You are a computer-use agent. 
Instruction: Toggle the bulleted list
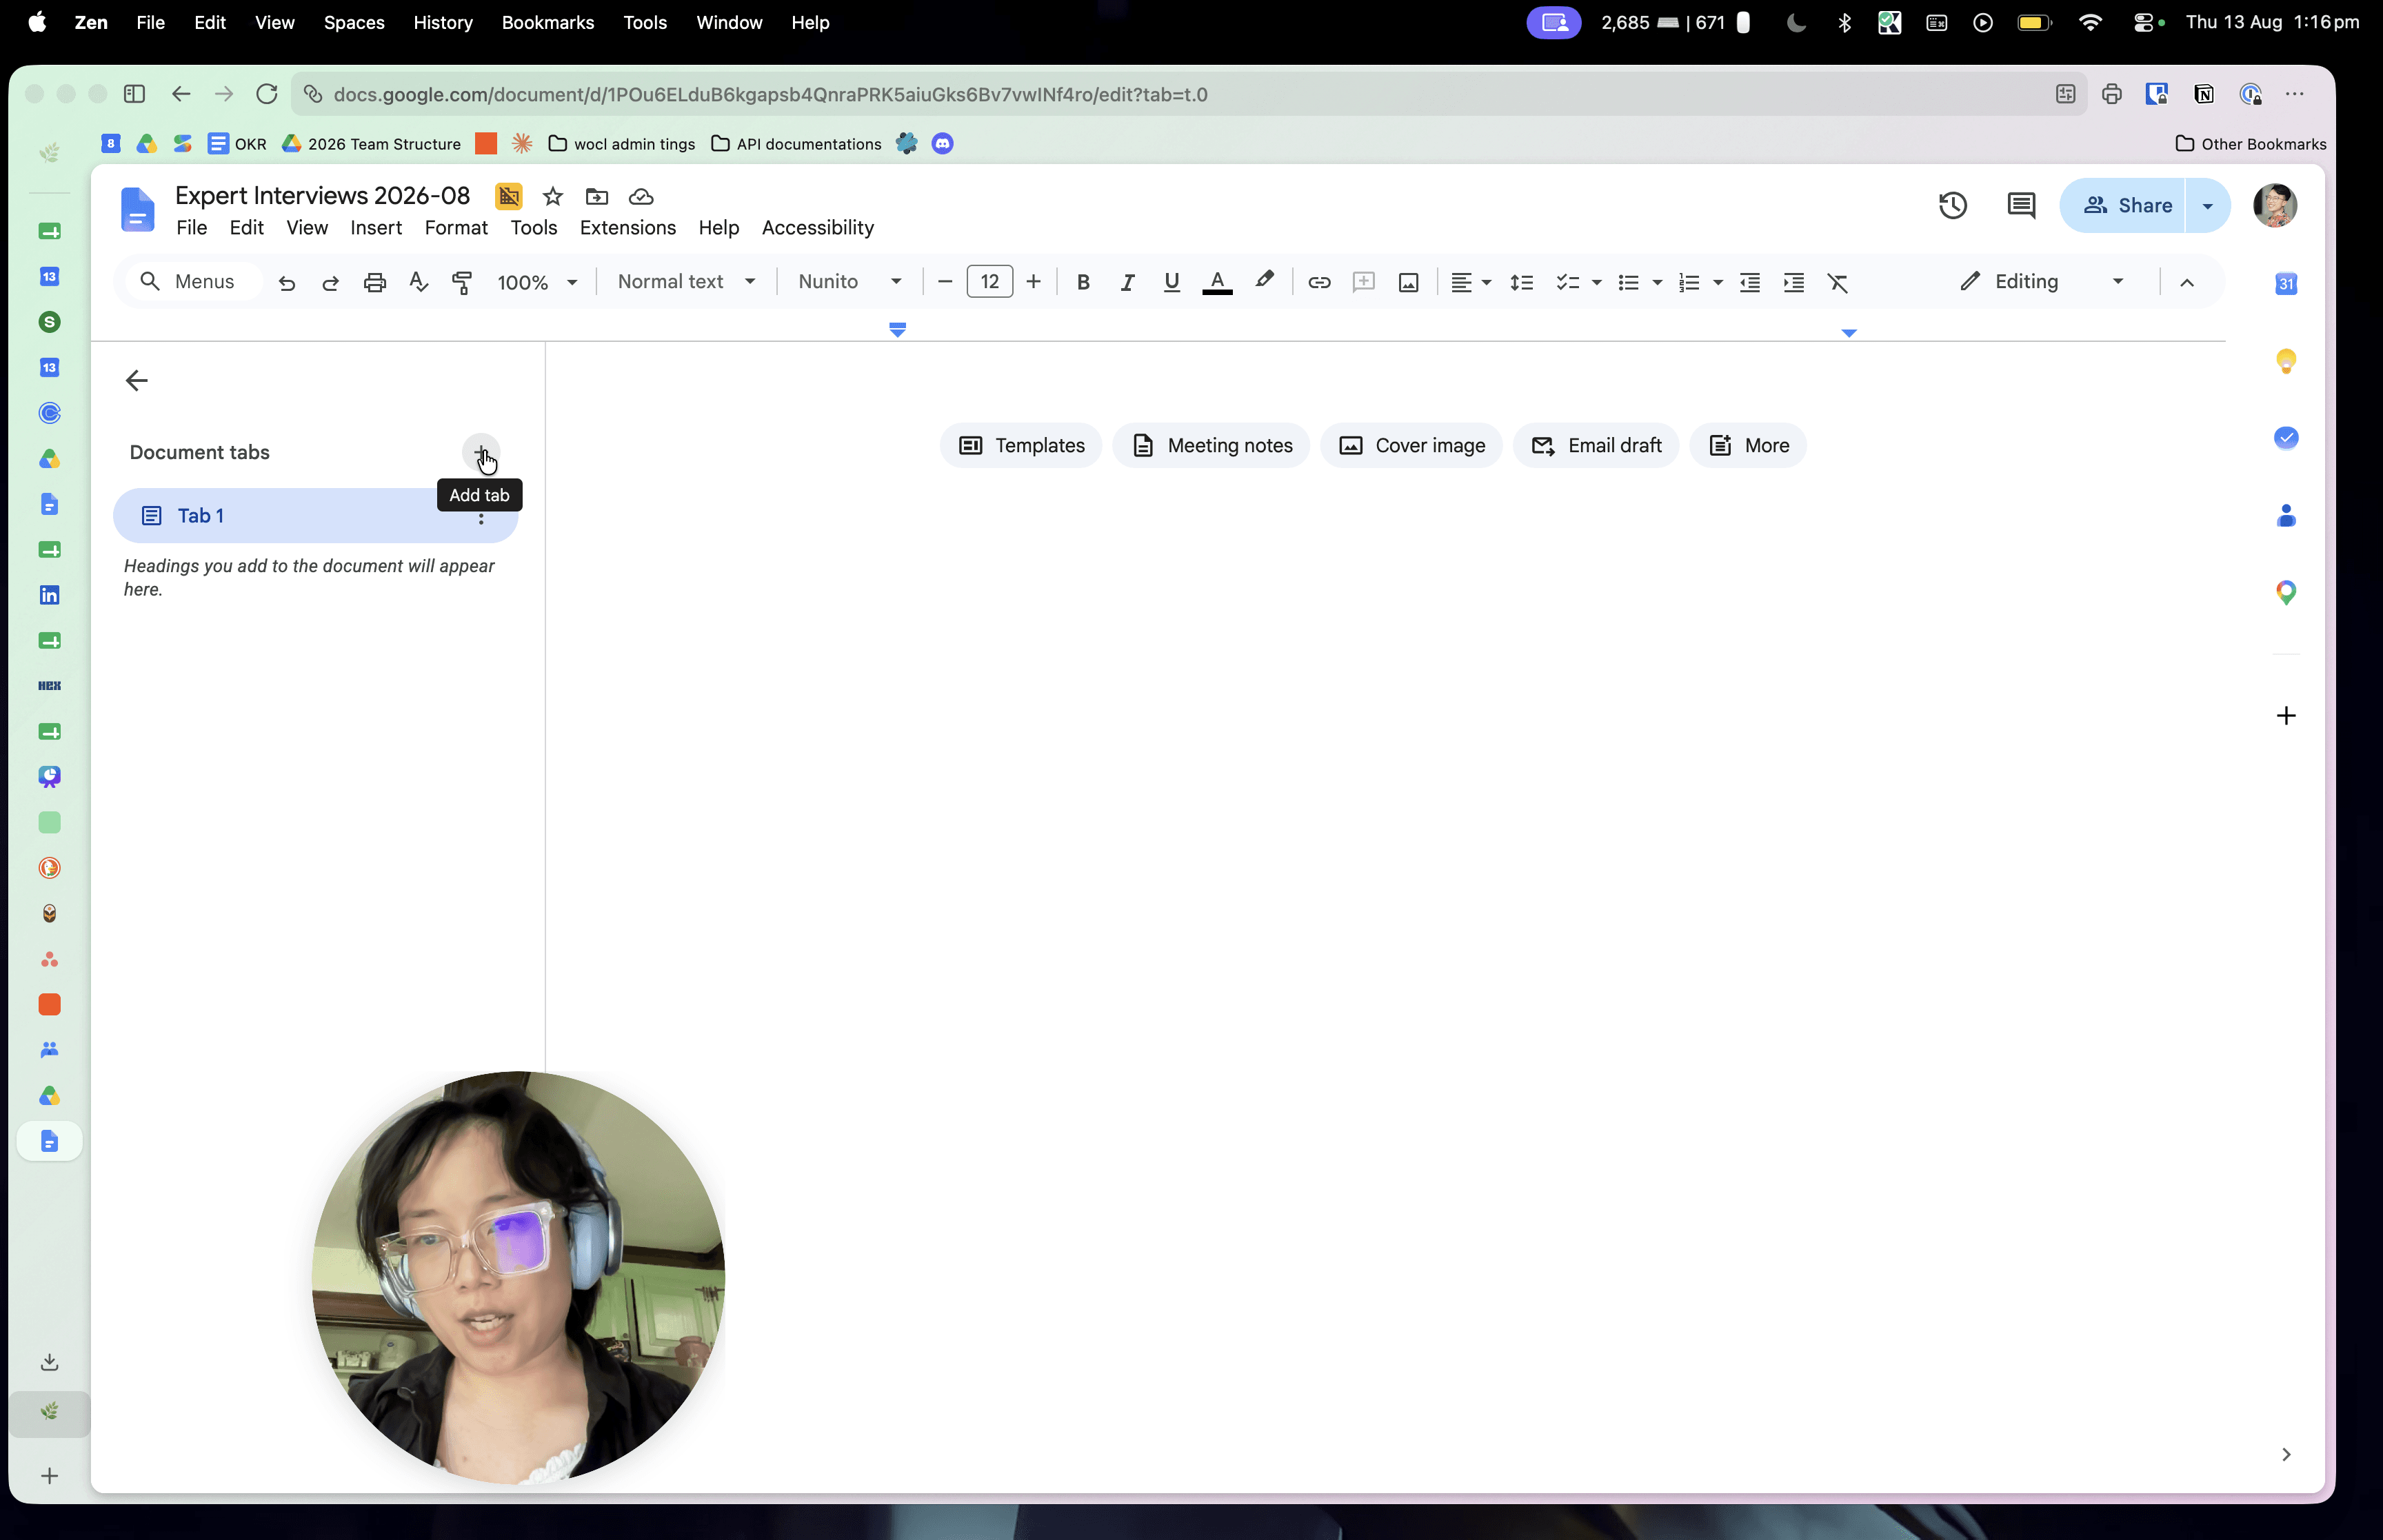1628,283
